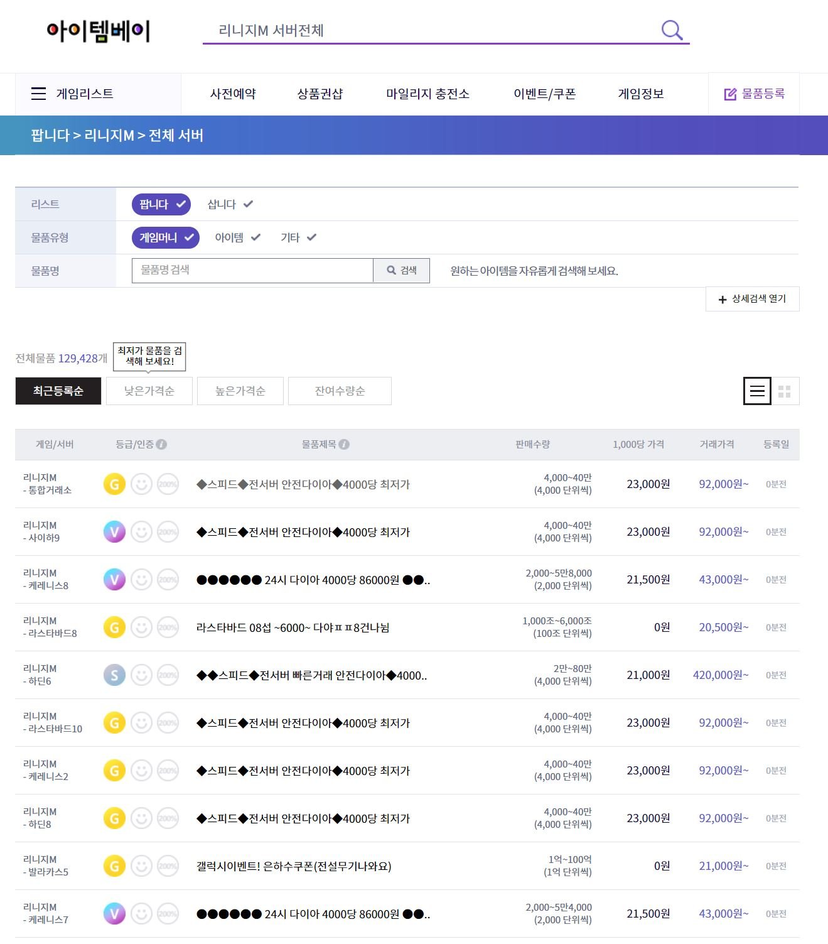Click the S grade badge for 하딘6
This screenshot has height=944, width=828.
point(114,675)
